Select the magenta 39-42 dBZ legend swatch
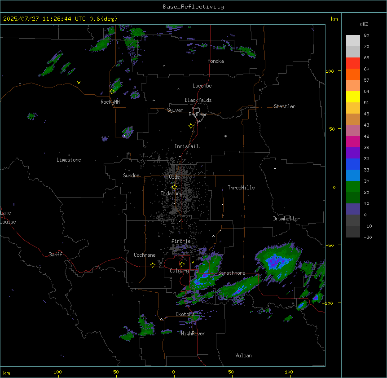The width and height of the screenshot is (387, 378). click(353, 141)
